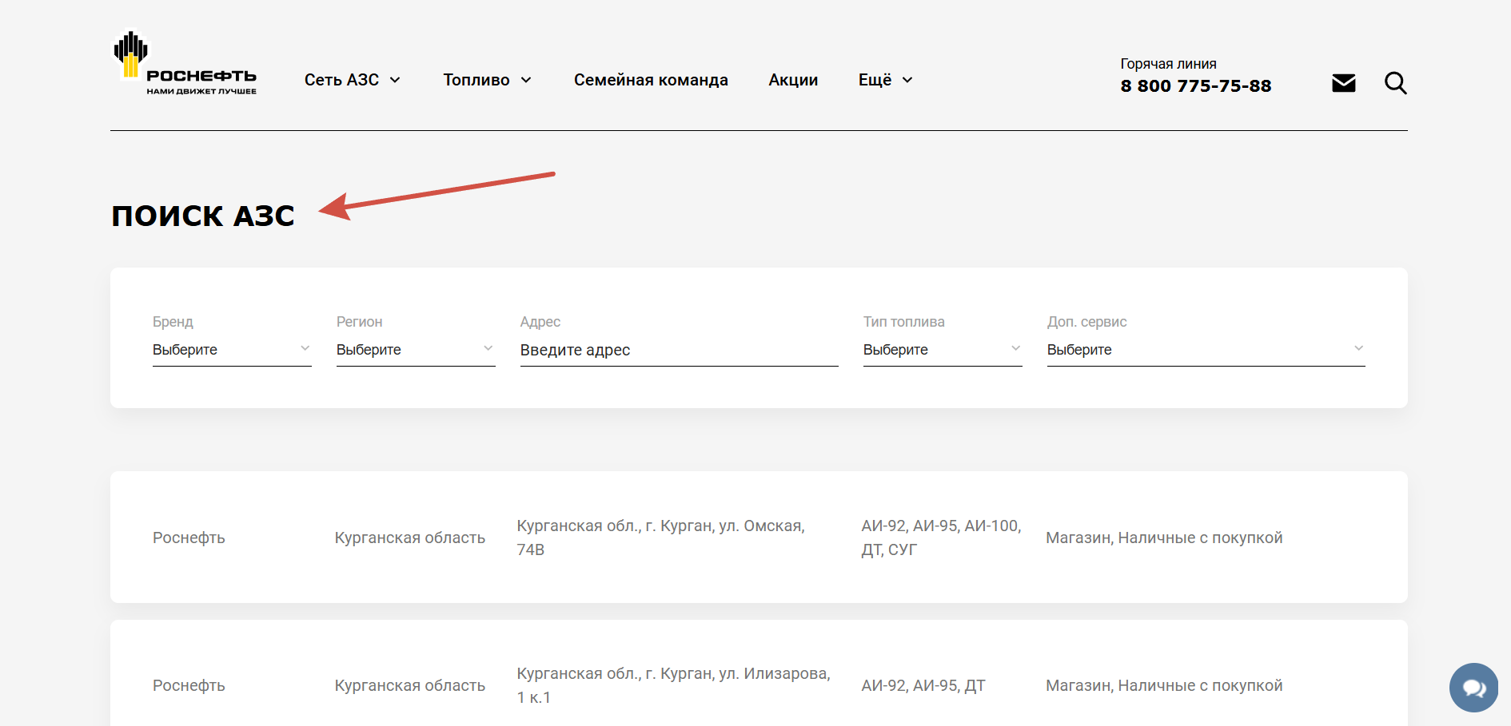Image resolution: width=1511 pixels, height=726 pixels.
Task: Open the Регион dropdown
Action: coord(416,350)
